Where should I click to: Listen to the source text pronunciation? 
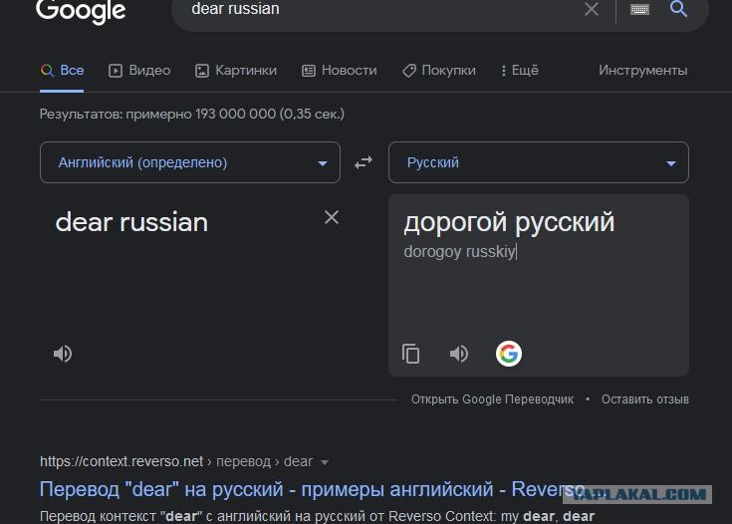63,354
